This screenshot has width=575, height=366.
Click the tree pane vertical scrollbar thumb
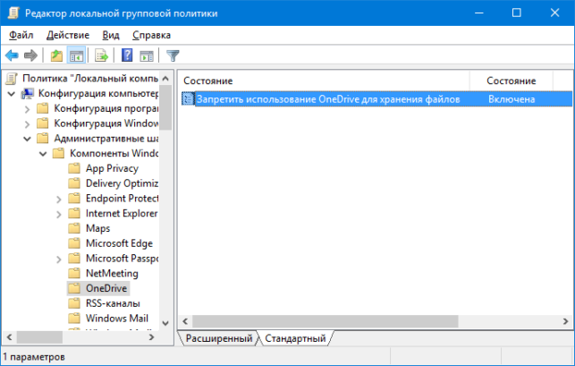click(x=165, y=108)
